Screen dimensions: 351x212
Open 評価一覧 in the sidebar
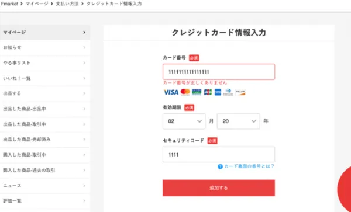coord(45,201)
